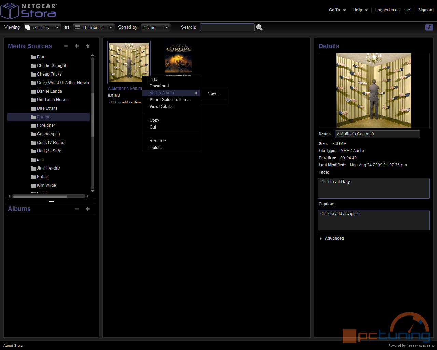Click the A Mother's Son file name label
Image resolution: width=437 pixels, height=350 pixels.
click(125, 89)
